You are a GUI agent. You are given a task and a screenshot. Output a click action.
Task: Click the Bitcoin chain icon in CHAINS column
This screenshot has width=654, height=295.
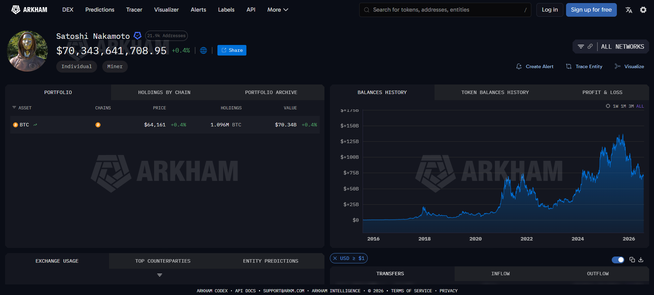point(98,125)
